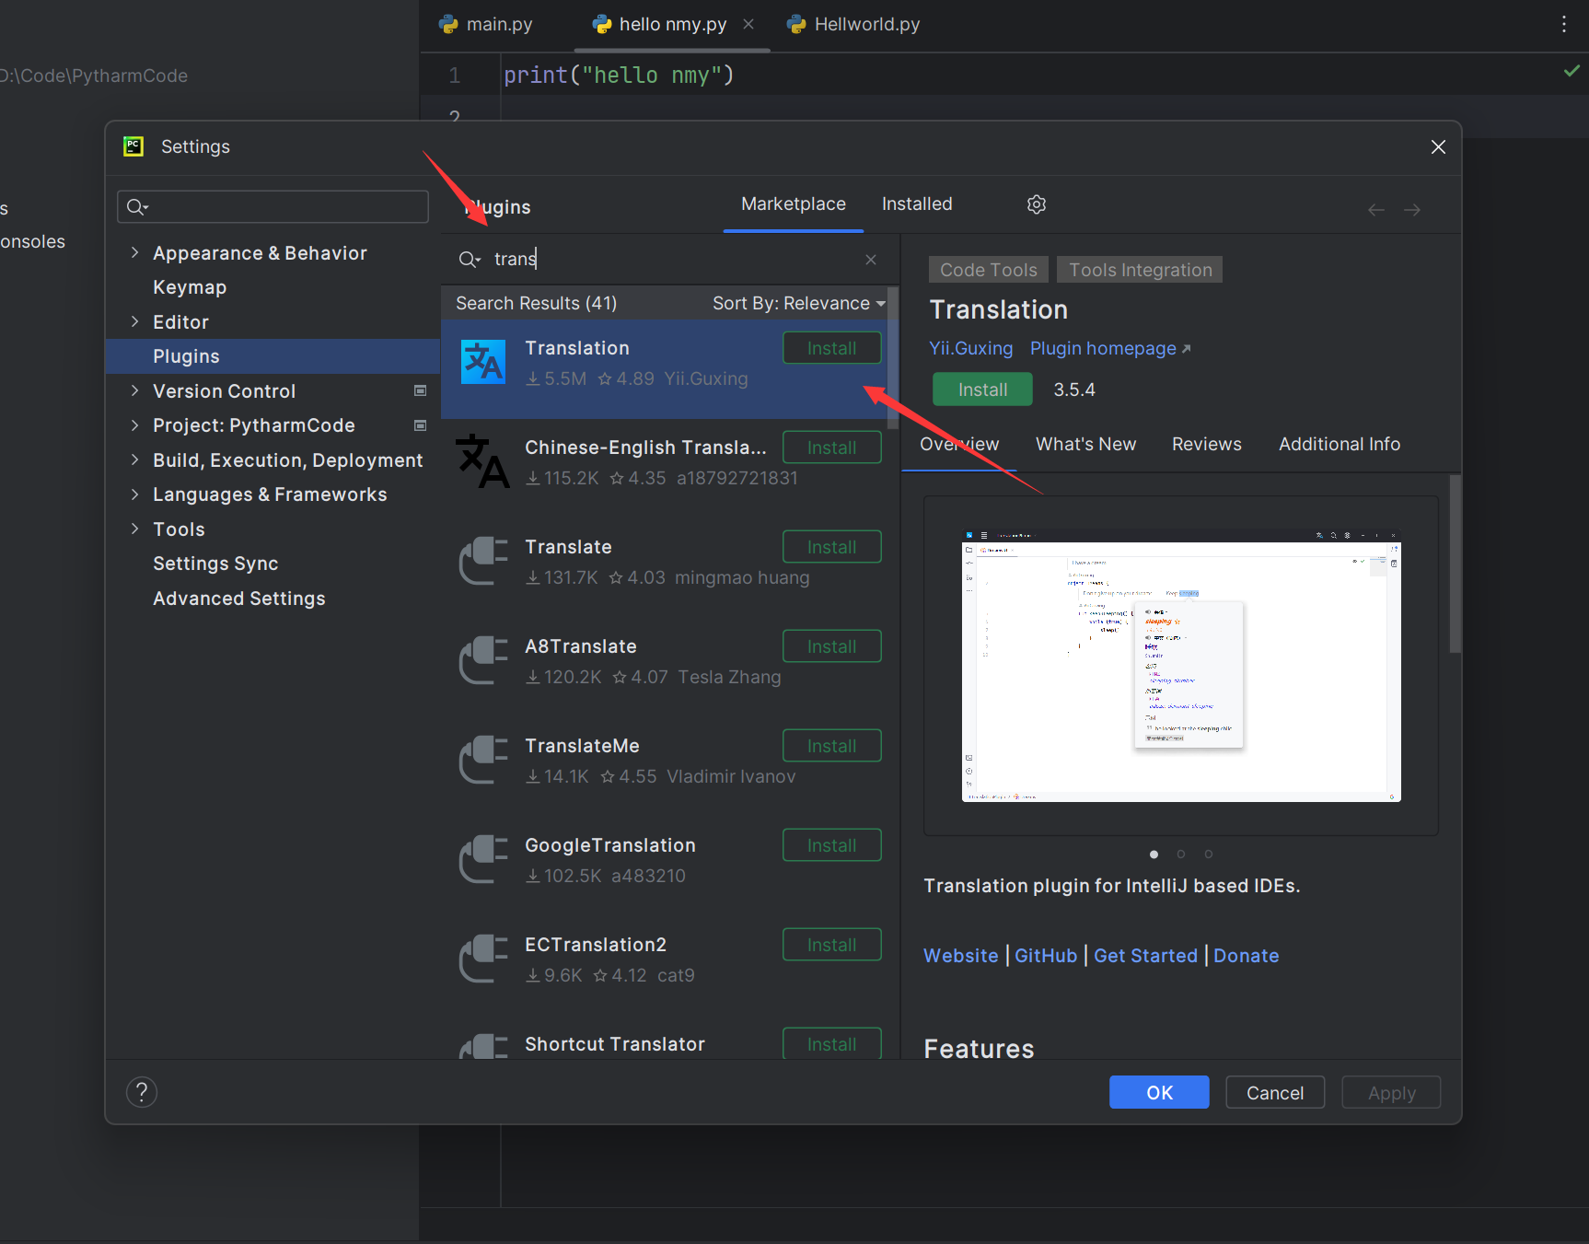This screenshot has height=1244, width=1589.
Task: Close the hello nmy.py editor tab
Action: (x=748, y=24)
